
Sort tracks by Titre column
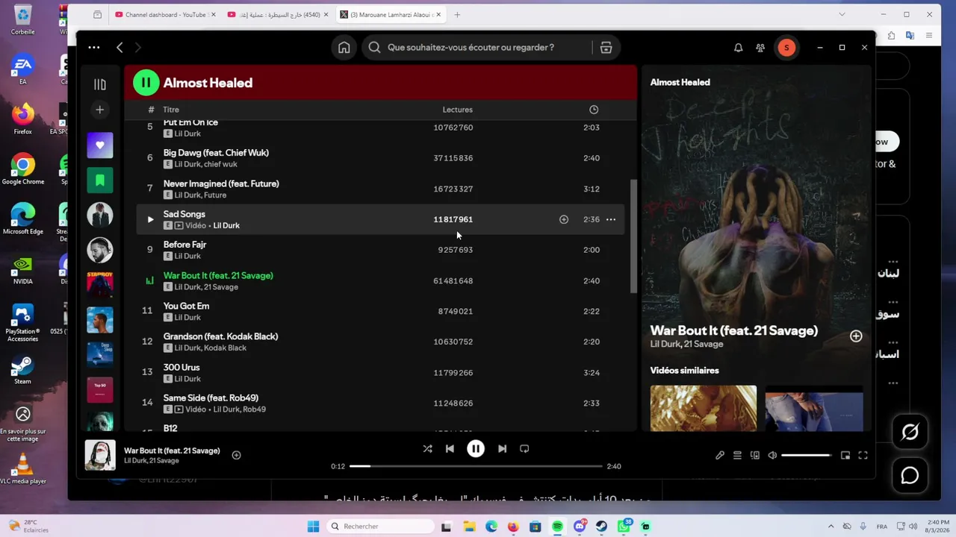pos(171,110)
